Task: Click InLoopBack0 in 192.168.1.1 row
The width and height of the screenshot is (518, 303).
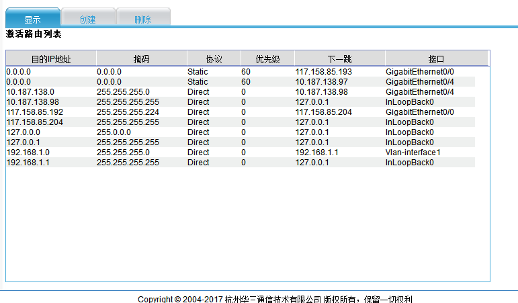Action: tap(410, 162)
